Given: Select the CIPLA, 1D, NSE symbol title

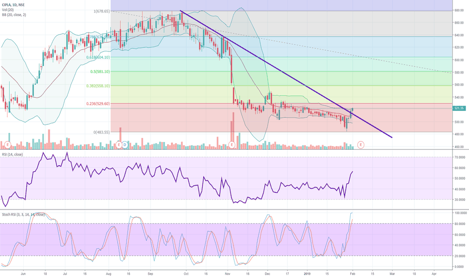Looking at the screenshot, I should tap(13, 5).
